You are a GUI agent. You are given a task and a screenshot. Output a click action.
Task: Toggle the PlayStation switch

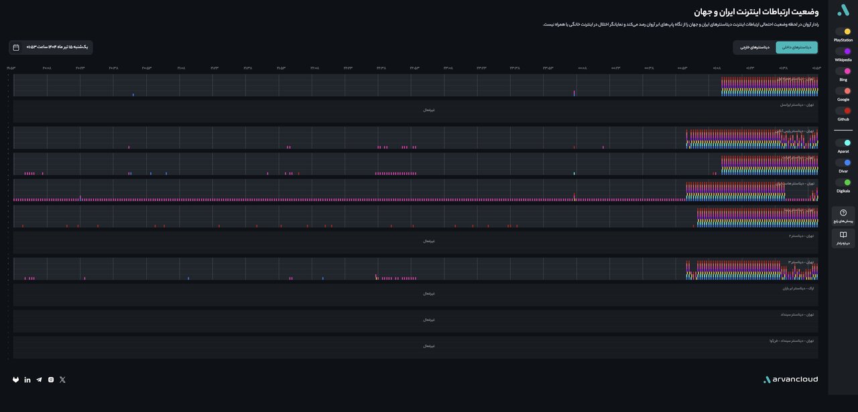tap(843, 31)
